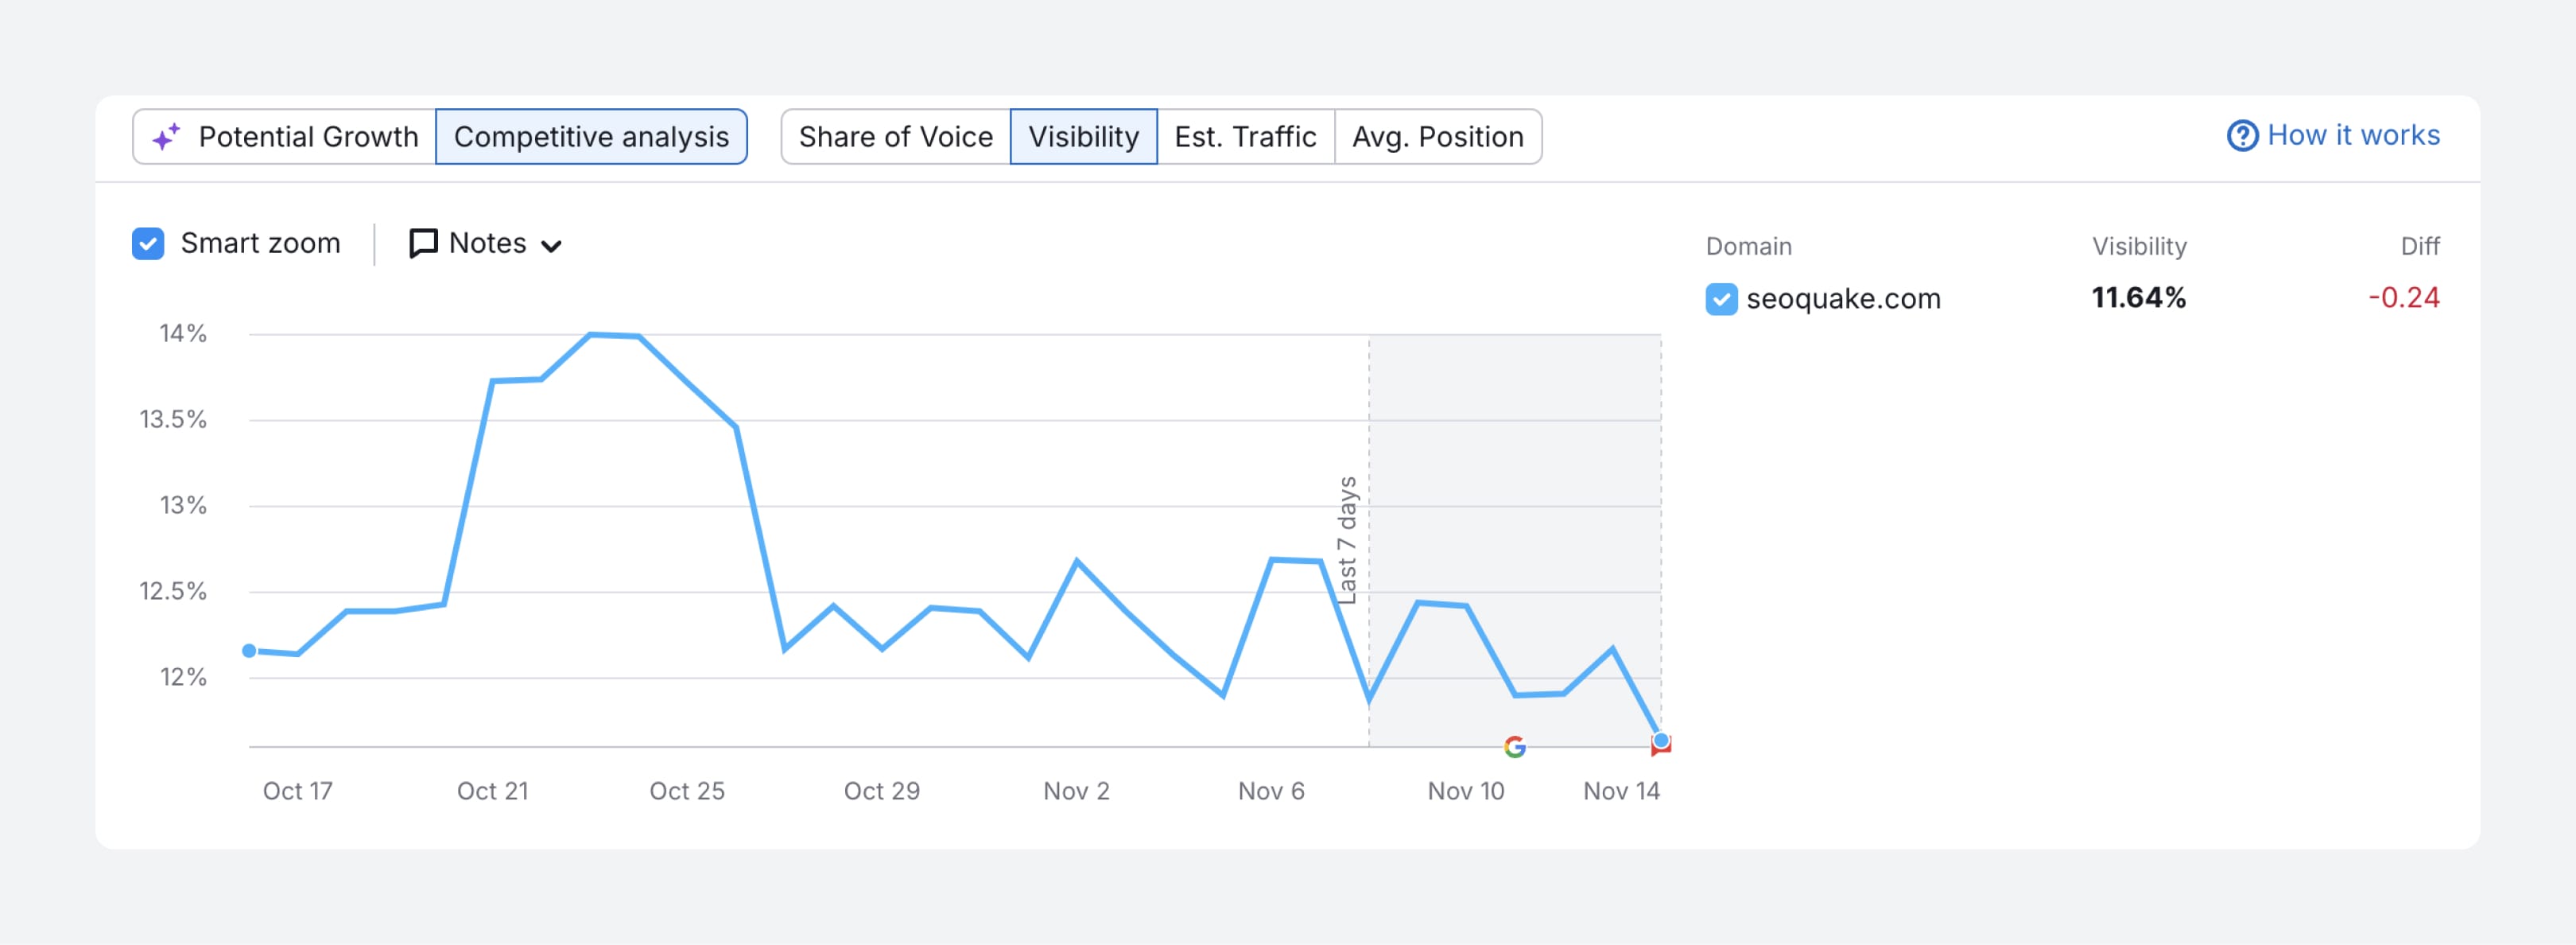Show the Avg. Position metric

coord(1437,136)
